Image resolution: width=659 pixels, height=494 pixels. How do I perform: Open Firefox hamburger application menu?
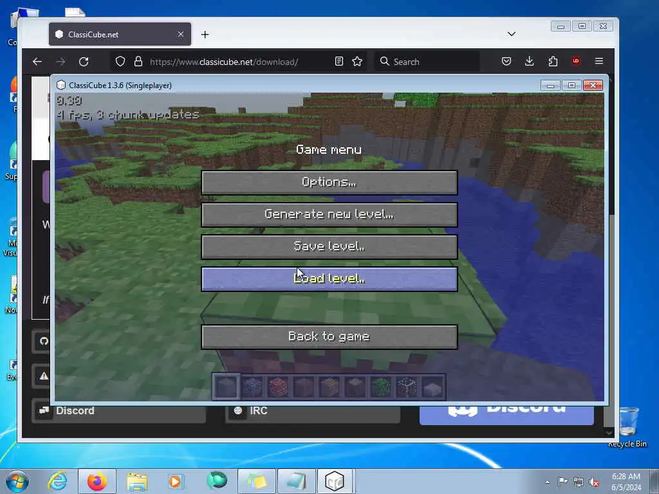[x=599, y=62]
